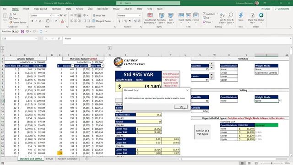The image size is (293, 165).
Task: Open Conditional Formatting menu
Action: point(150,18)
